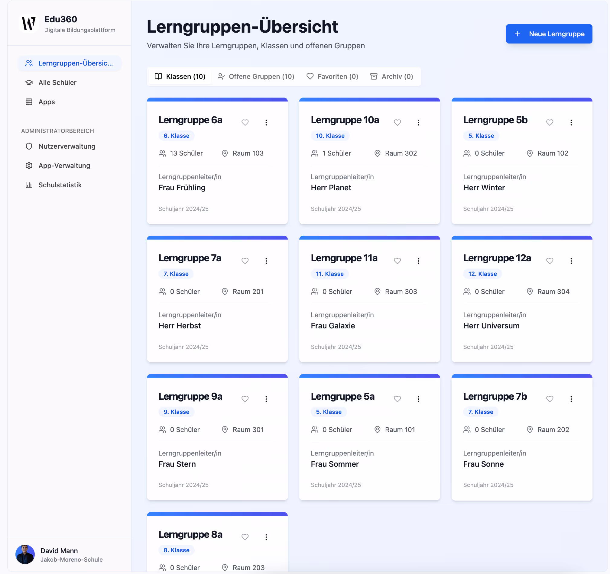Open App-Verwaltung gear item
Viewport: 610px width, 574px height.
(x=64, y=166)
